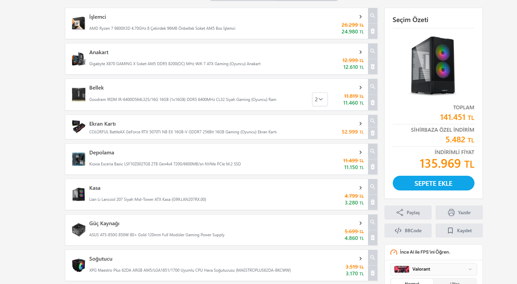Click the 24.980 TL processor price
The height and width of the screenshot is (284, 517).
tap(353, 32)
